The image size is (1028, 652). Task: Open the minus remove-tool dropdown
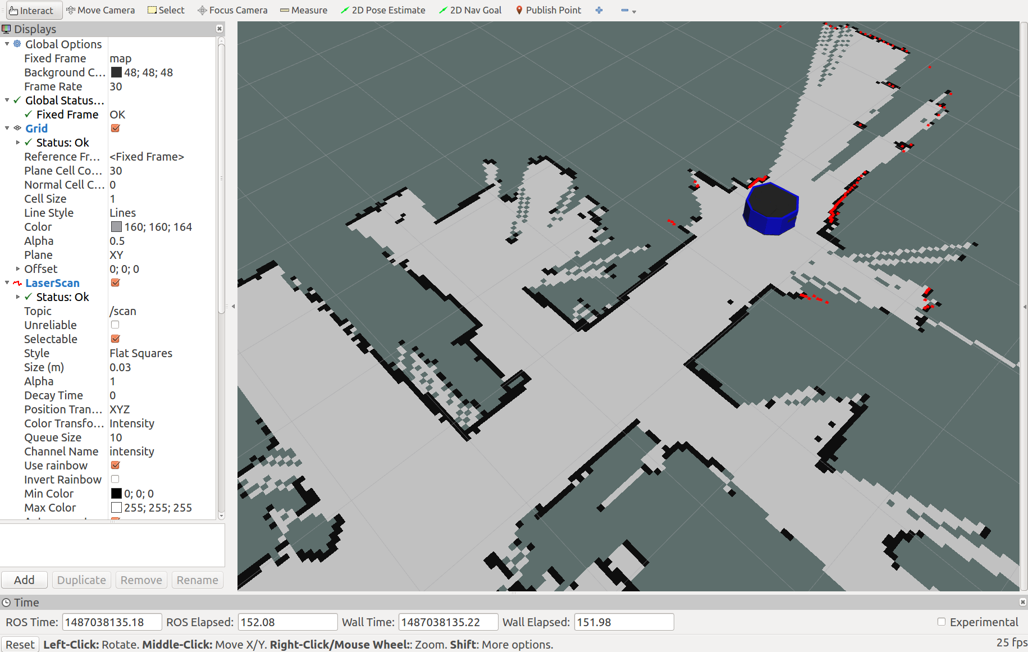(x=628, y=11)
